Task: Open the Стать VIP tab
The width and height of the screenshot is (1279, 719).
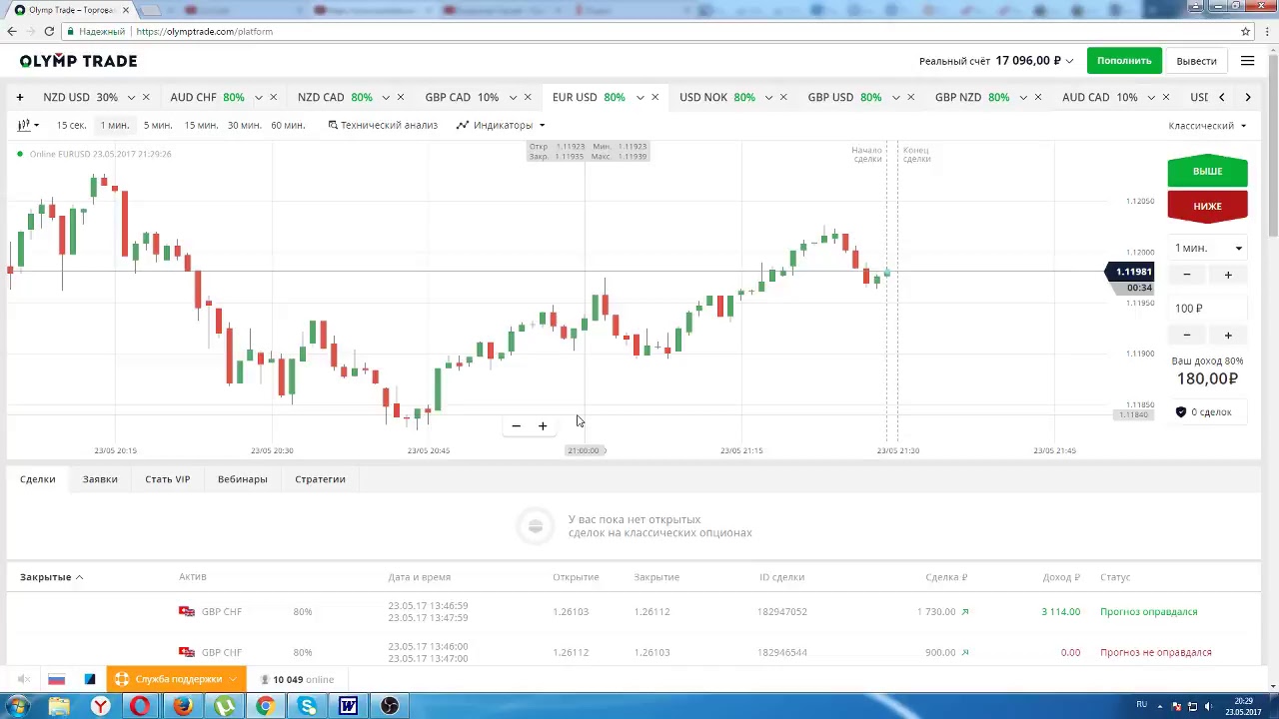Action: [x=167, y=479]
